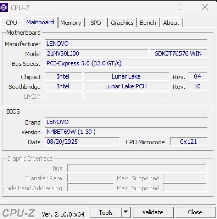The image size is (217, 219).
Task: Open the Memory tab
Action: [x=71, y=23]
